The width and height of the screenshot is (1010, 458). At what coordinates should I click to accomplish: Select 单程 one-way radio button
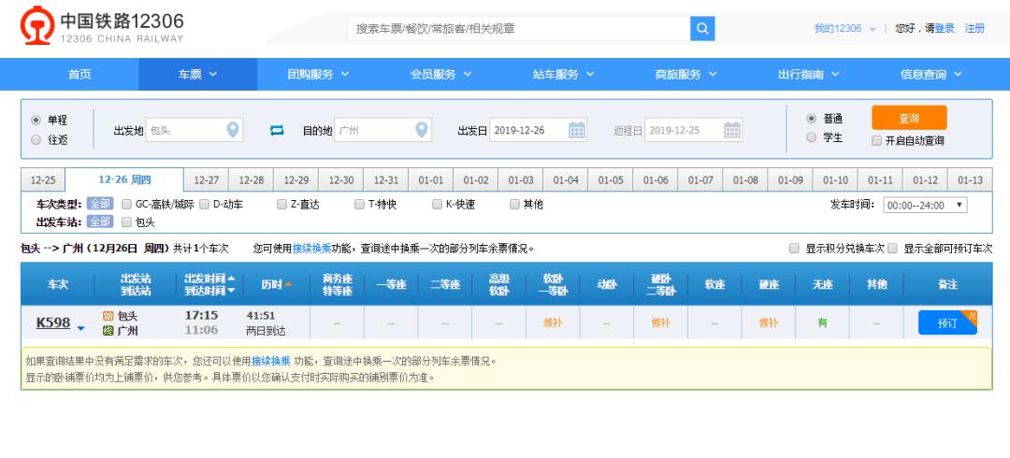(x=36, y=120)
